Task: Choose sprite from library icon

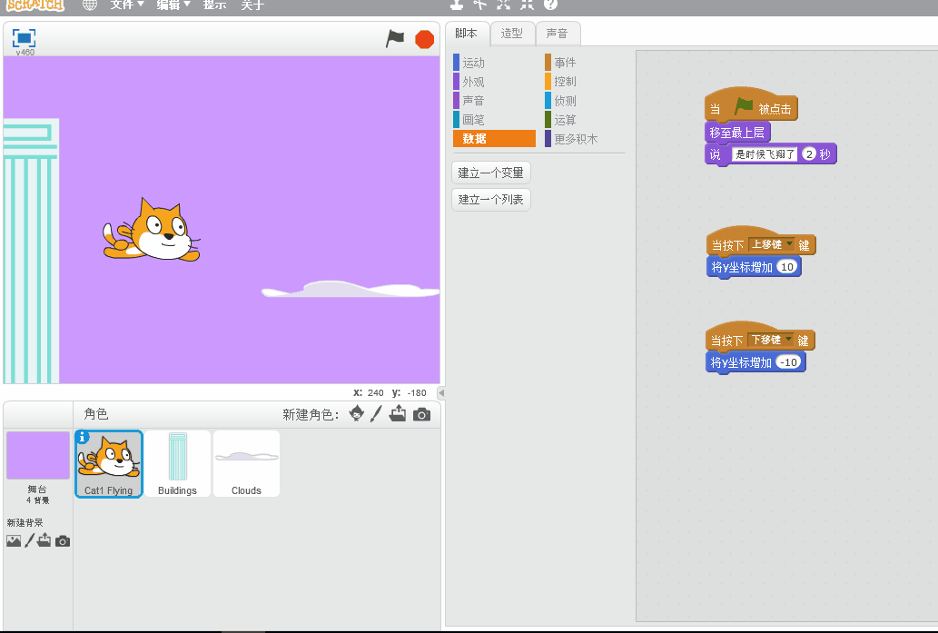Action: point(357,413)
